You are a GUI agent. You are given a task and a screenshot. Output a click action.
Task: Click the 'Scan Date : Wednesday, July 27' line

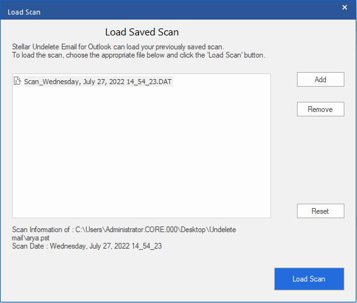pyautogui.click(x=87, y=246)
